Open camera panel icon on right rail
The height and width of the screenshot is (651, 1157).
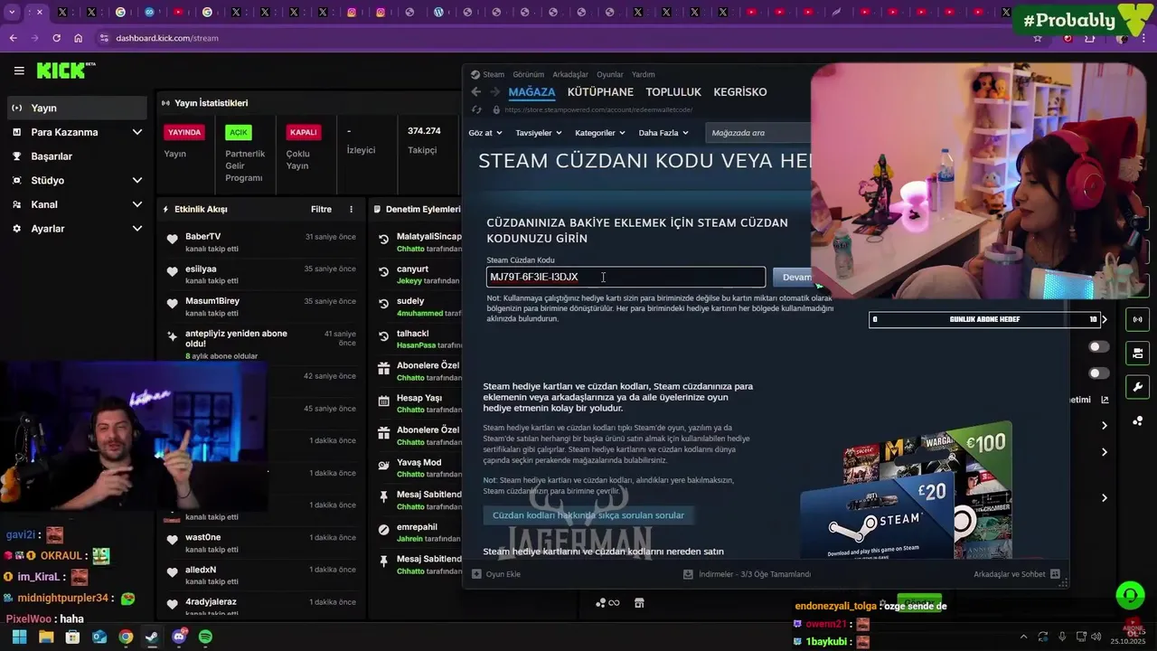1137,353
